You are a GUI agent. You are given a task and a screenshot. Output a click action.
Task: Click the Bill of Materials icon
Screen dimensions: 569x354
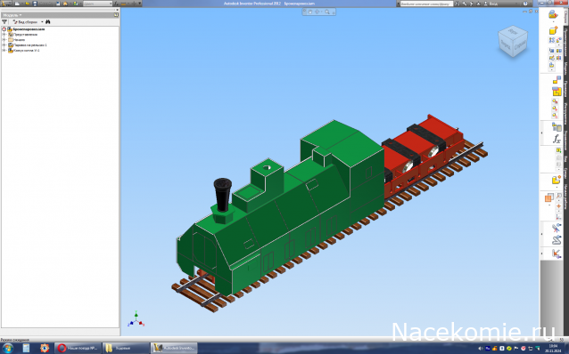point(557,126)
